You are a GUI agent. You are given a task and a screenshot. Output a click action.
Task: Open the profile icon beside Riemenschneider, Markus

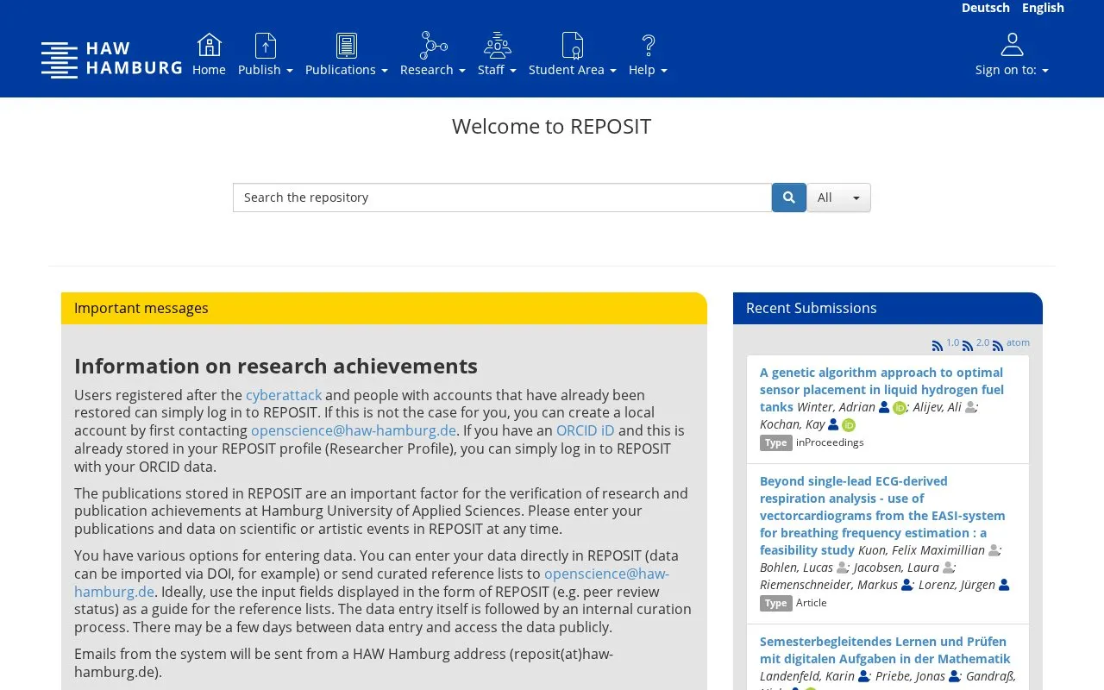click(906, 585)
